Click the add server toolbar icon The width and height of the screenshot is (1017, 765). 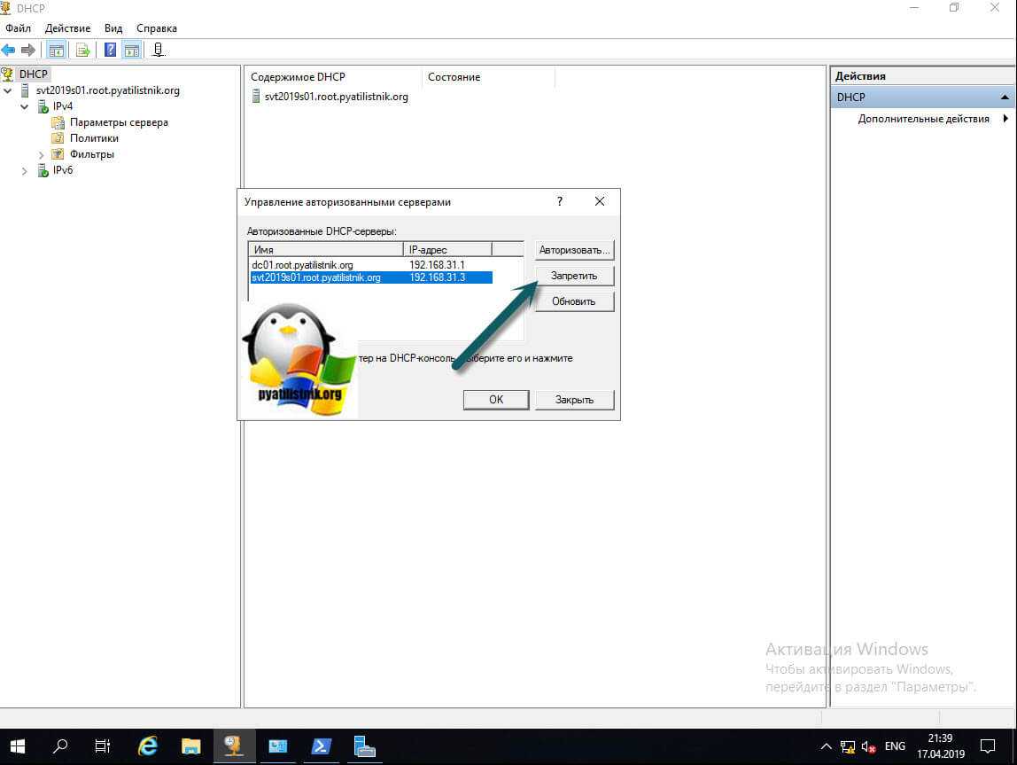[158, 50]
